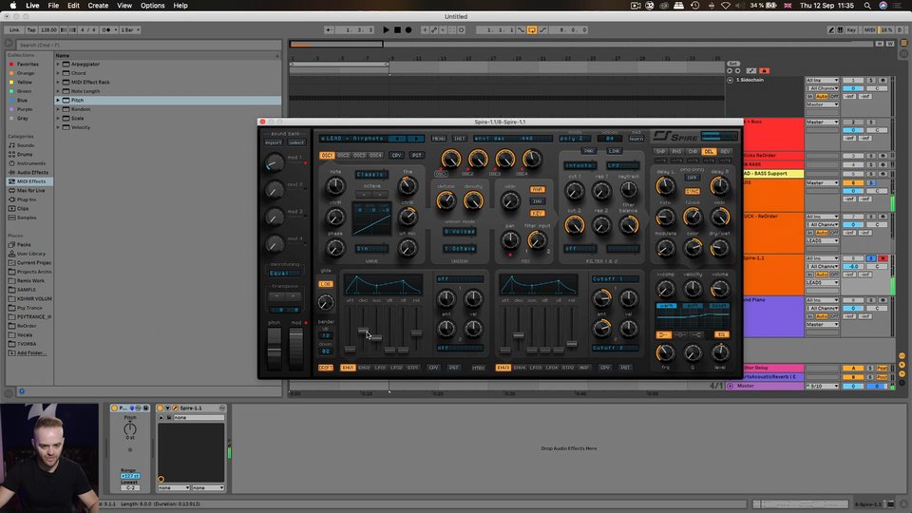Viewport: 912px width, 513px height.
Task: Adjust the filter input knob
Action: tap(537, 239)
